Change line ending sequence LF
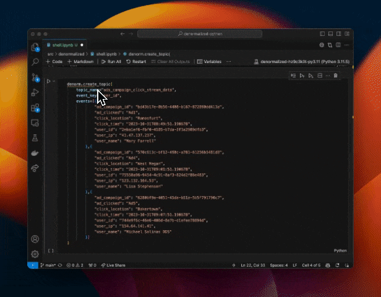This screenshot has height=297, width=381. [295, 265]
